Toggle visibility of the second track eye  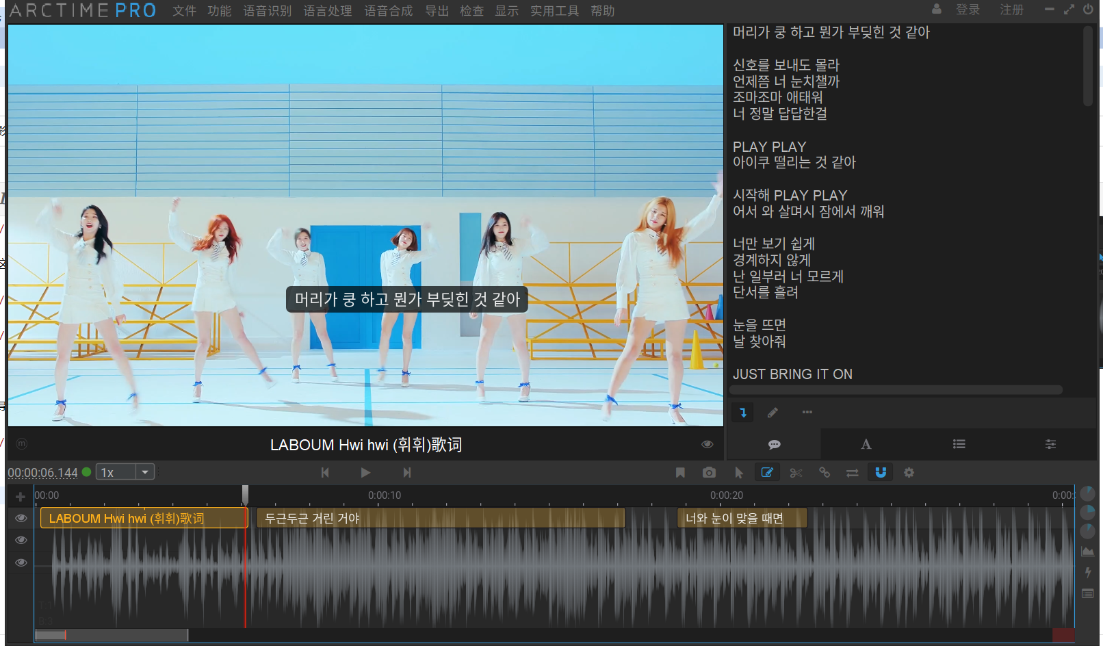click(x=21, y=541)
